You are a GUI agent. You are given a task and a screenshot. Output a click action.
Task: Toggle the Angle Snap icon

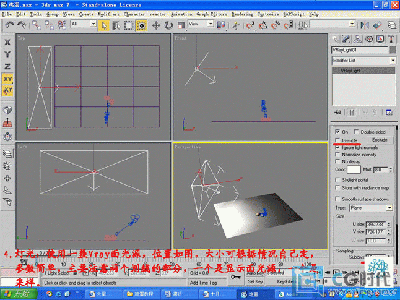263,25
